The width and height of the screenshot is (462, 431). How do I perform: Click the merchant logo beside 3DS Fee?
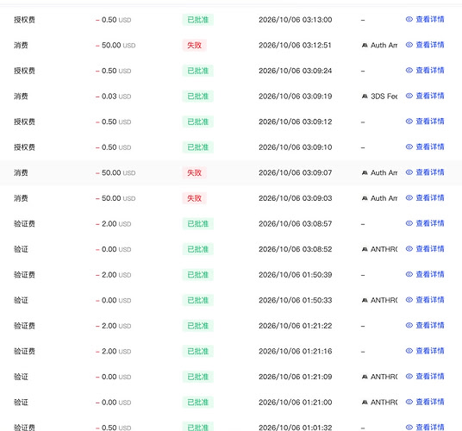point(365,97)
